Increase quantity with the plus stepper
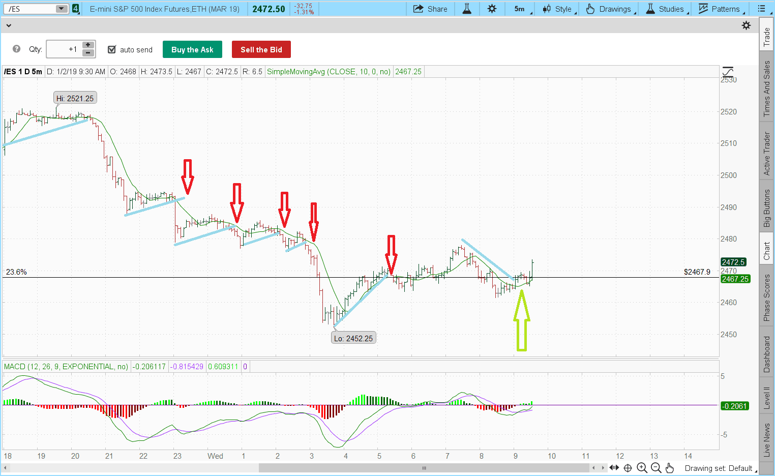This screenshot has height=476, width=775. pos(88,46)
